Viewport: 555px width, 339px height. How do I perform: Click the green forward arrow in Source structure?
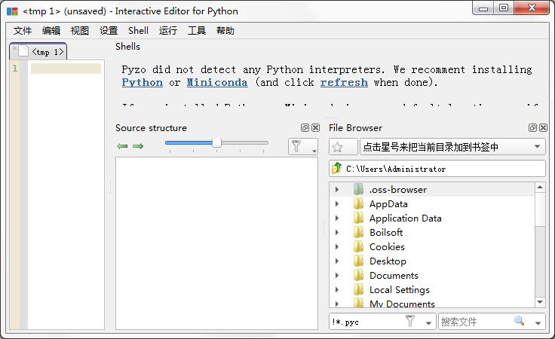(x=138, y=146)
